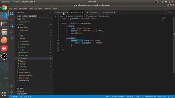Viewport: 175px width, 98px height.
Task: Open the editor more actions menu
Action: (x=172, y=13)
